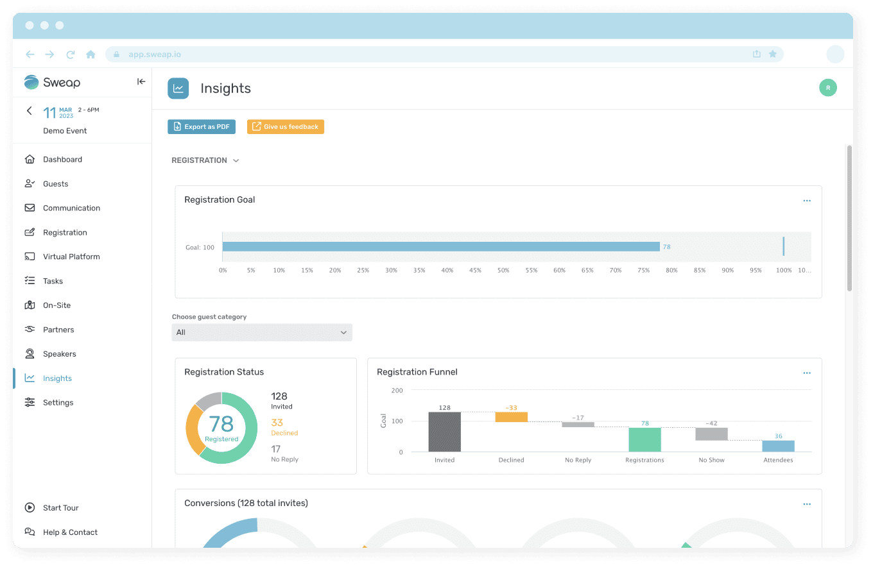Open Conversions card three-dot options menu
Viewport: 873px width, 567px height.
pos(807,504)
